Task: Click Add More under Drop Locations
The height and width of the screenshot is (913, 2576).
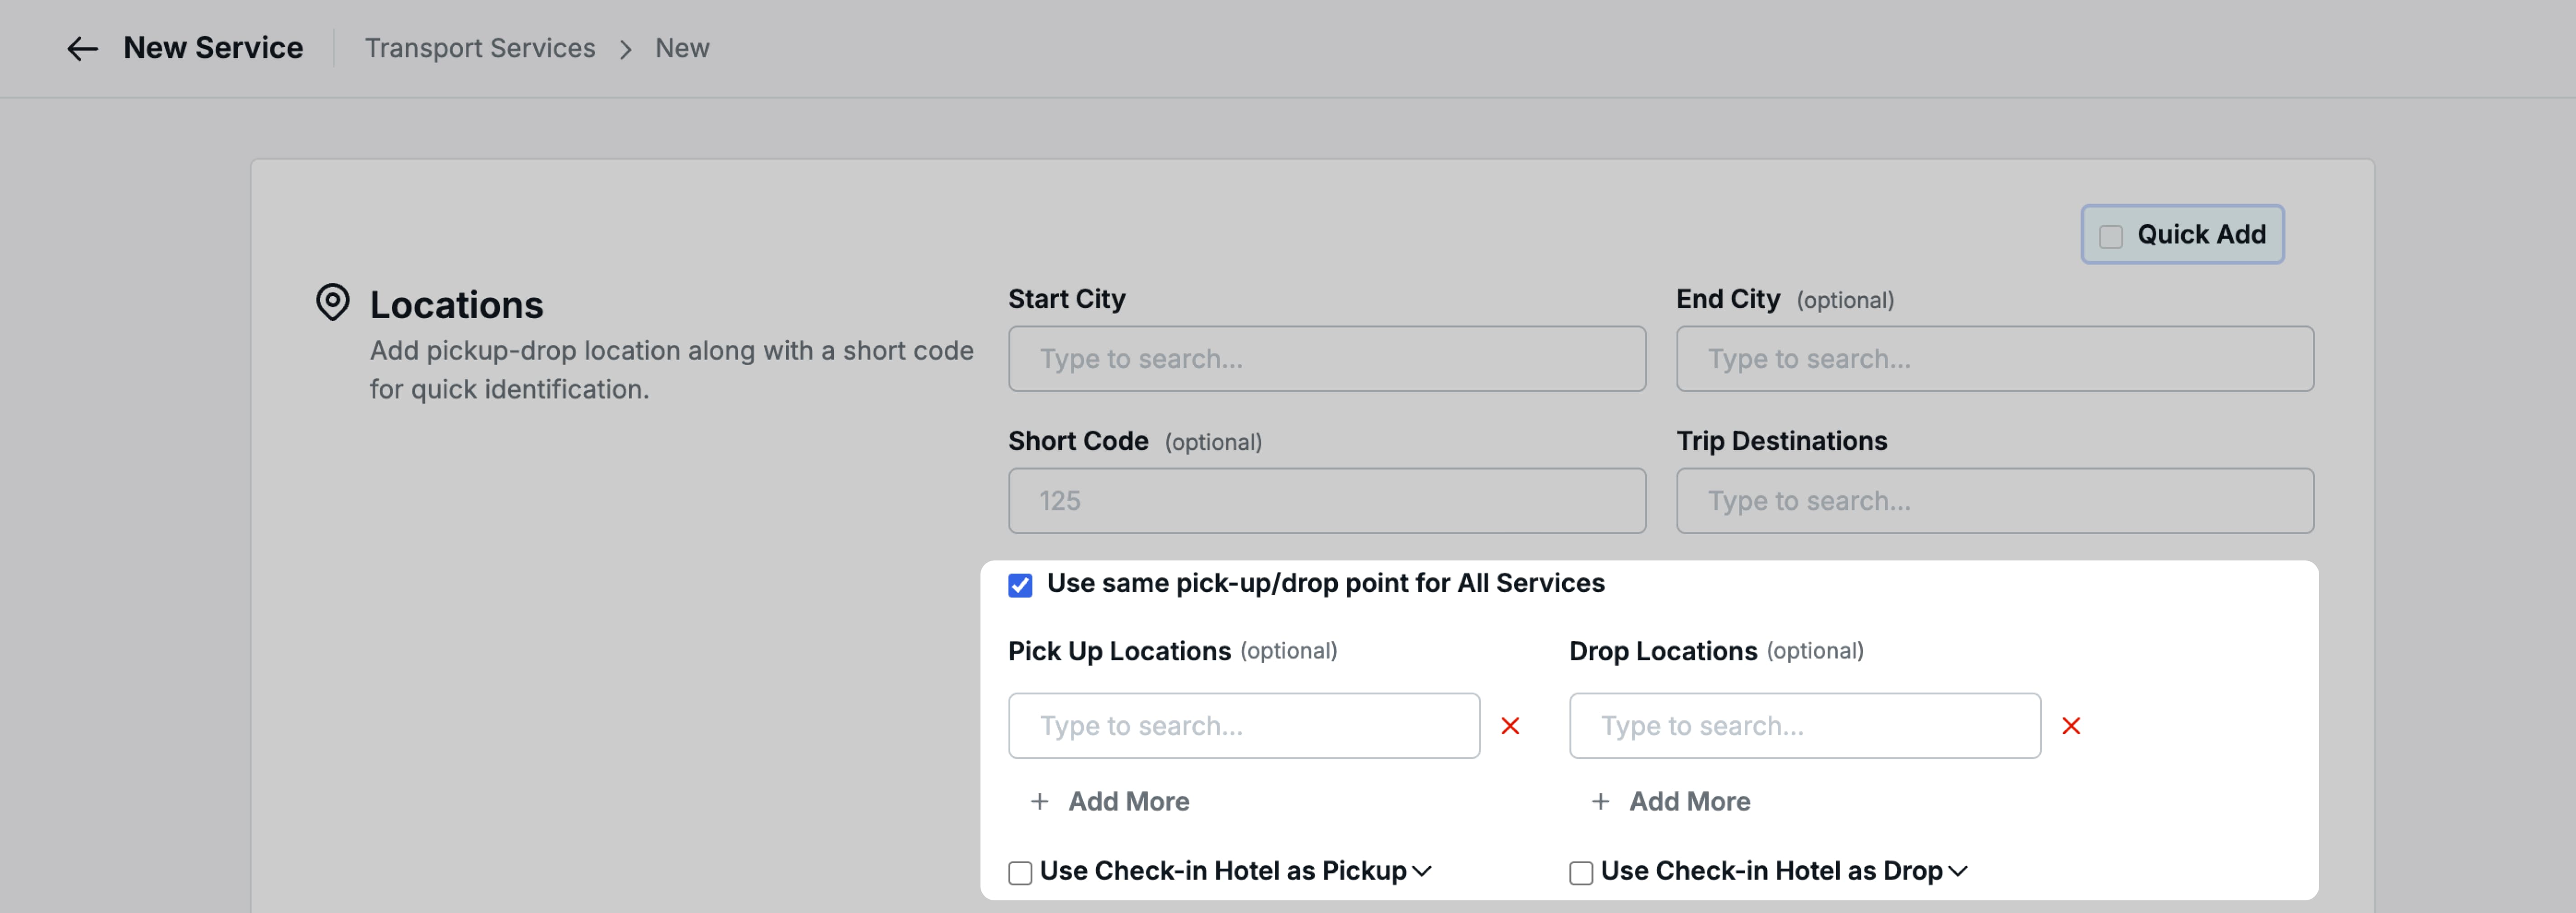Action: point(1689,801)
